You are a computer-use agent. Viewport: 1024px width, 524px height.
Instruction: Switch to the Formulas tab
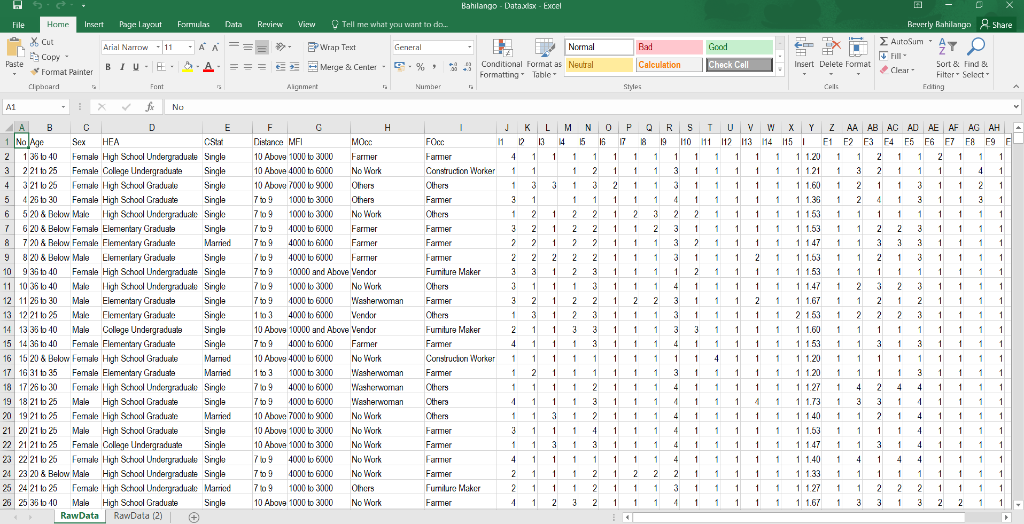pyautogui.click(x=193, y=25)
